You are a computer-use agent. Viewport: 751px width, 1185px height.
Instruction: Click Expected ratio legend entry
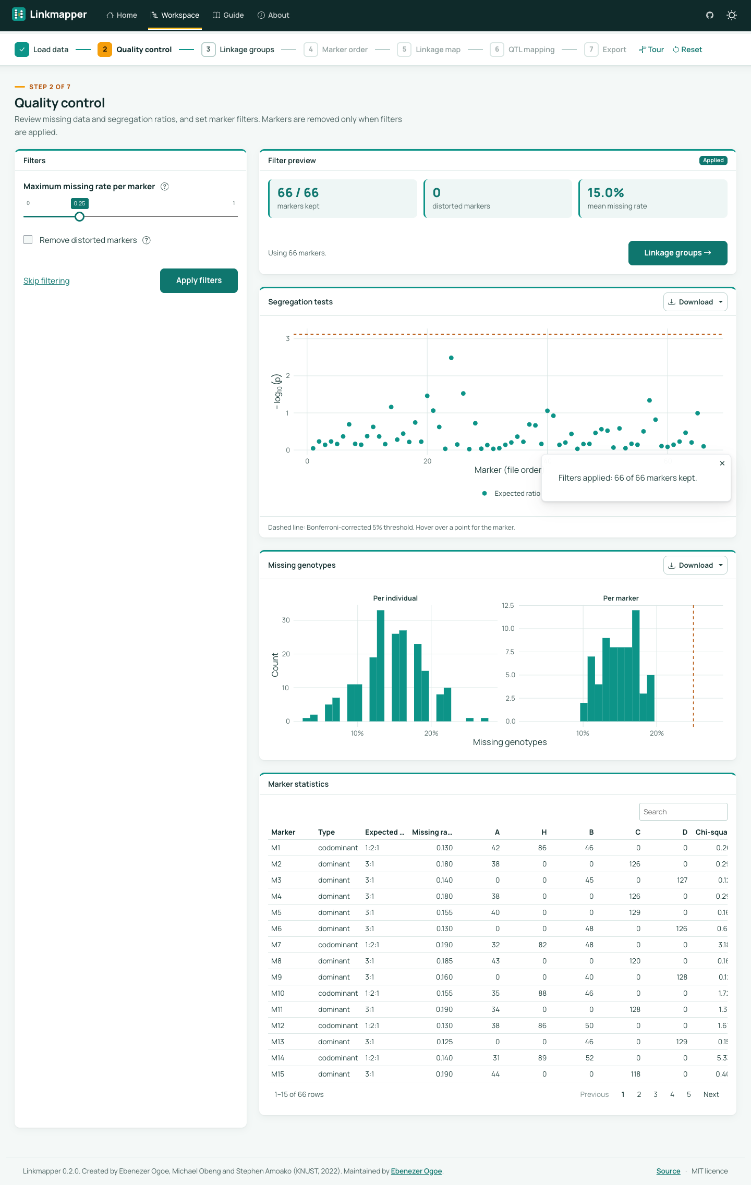tap(511, 493)
